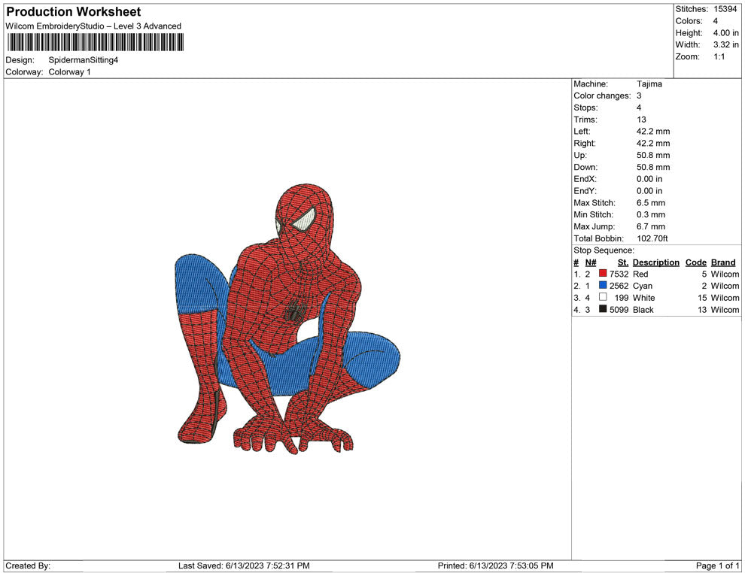Viewport: 745px width, 573px height.
Task: Click the Spiderman embroidery design preview
Action: pyautogui.click(x=287, y=320)
